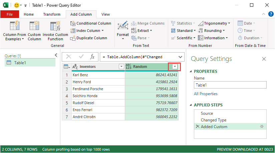Delete the Added Custom step
Image resolution: width=275 pixels, height=153 pixels.
click(x=198, y=126)
